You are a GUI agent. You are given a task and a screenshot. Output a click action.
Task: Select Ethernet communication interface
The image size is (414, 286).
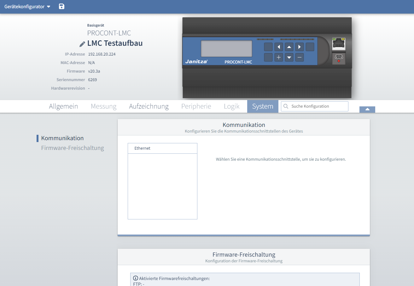pyautogui.click(x=162, y=148)
